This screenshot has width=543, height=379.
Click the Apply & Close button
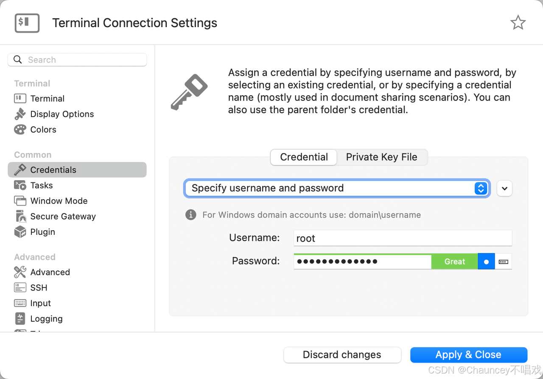click(468, 355)
